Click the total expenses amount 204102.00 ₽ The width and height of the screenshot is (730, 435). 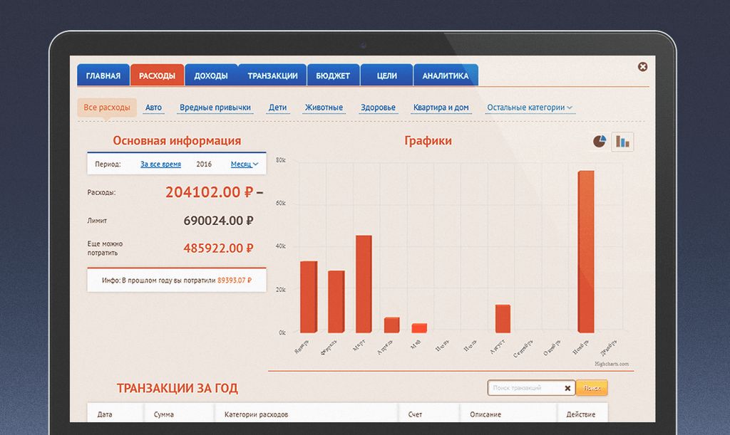click(209, 192)
